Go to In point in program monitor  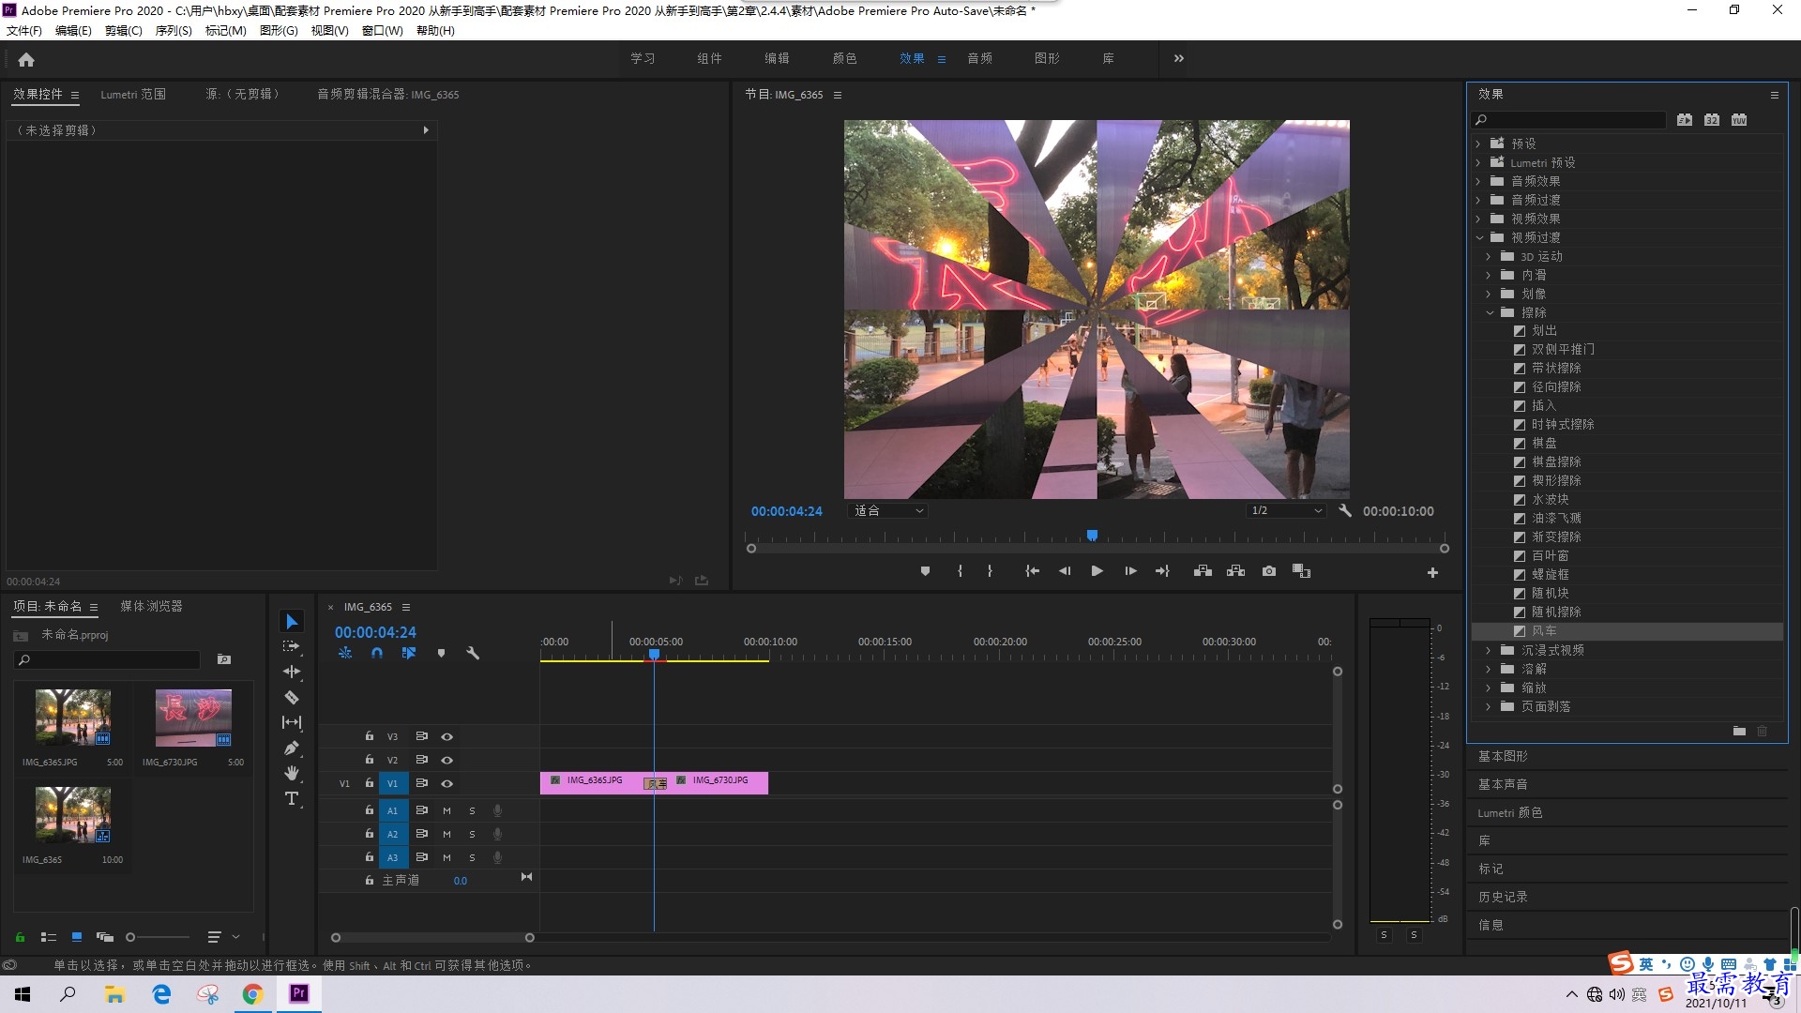(1032, 571)
